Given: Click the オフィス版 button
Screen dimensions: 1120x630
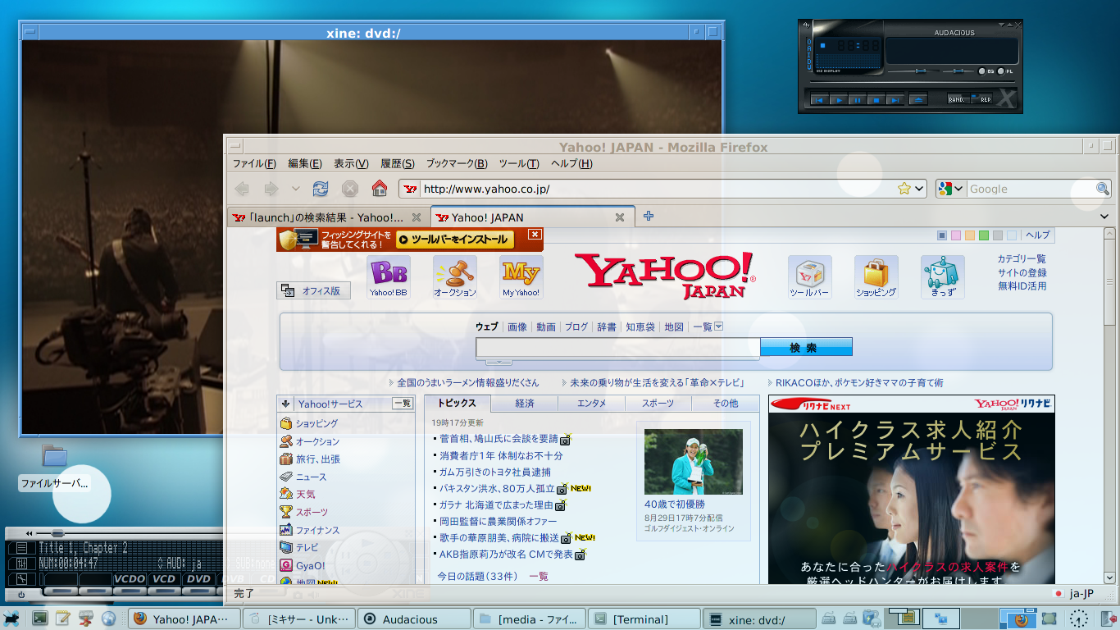Looking at the screenshot, I should point(313,290).
